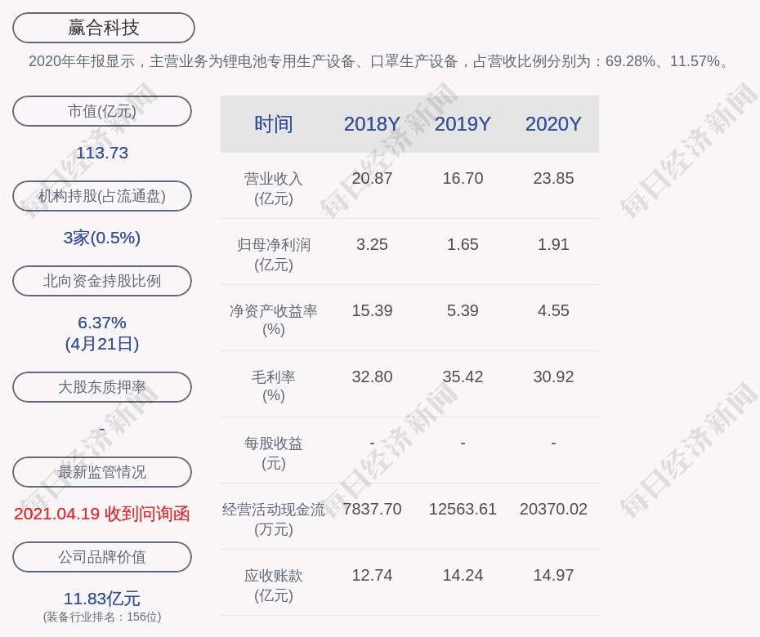The image size is (760, 637).
Task: Select 2020 net profit value 1.91
Action: (553, 245)
